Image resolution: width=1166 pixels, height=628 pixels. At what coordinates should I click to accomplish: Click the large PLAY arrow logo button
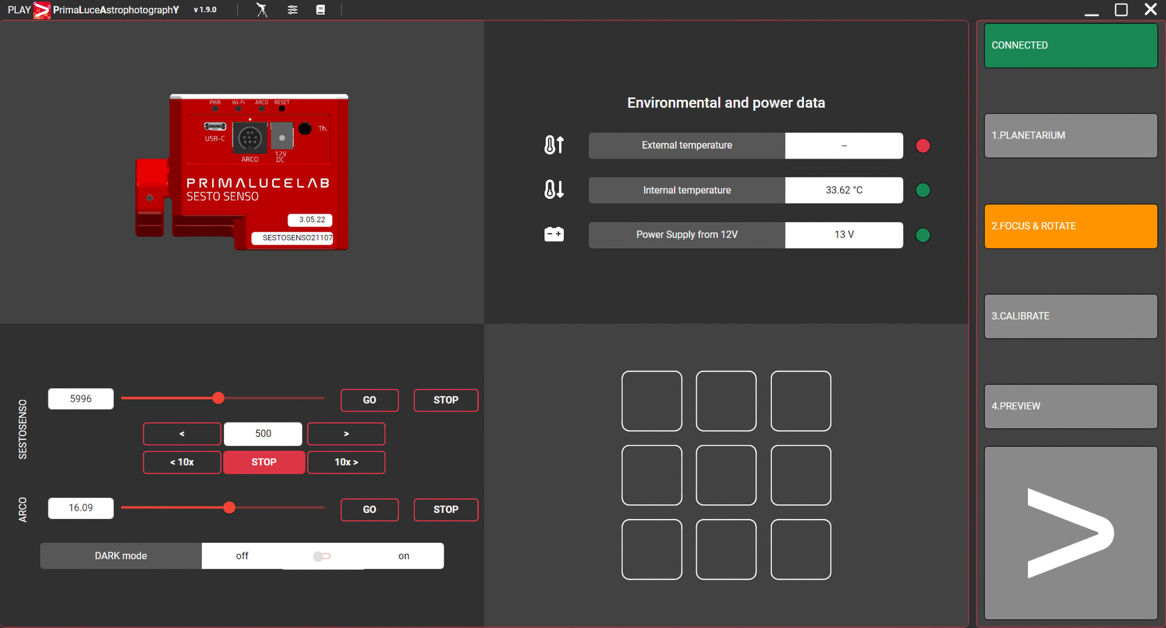click(1070, 533)
